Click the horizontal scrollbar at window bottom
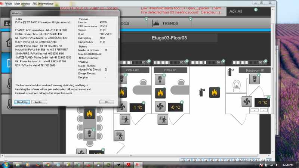The width and height of the screenshot is (299, 168). (x=131, y=156)
